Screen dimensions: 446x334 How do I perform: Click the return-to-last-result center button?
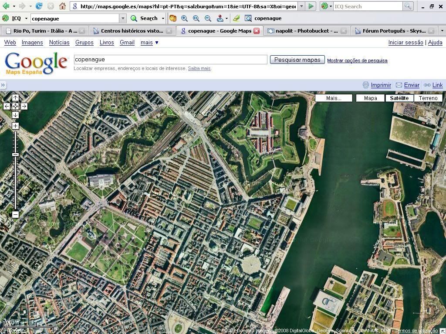tap(15, 106)
